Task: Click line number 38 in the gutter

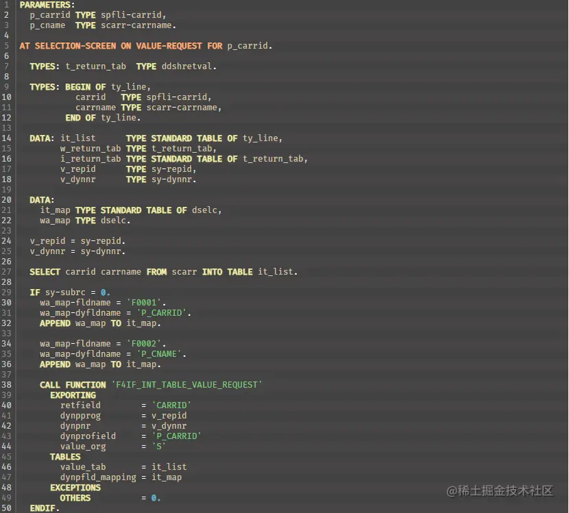Action: pyautogui.click(x=7, y=385)
